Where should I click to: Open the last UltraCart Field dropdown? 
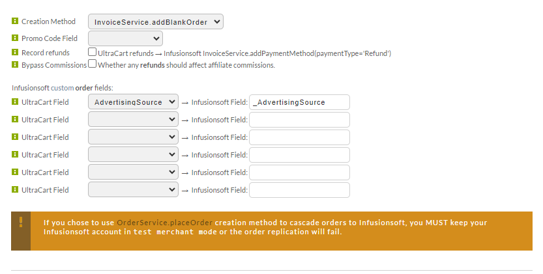click(x=134, y=189)
